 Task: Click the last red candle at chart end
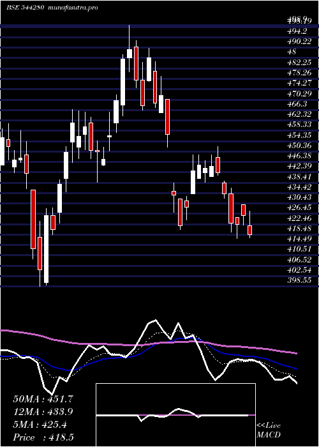(250, 230)
